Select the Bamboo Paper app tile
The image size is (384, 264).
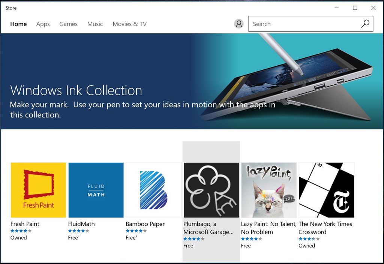click(x=153, y=190)
